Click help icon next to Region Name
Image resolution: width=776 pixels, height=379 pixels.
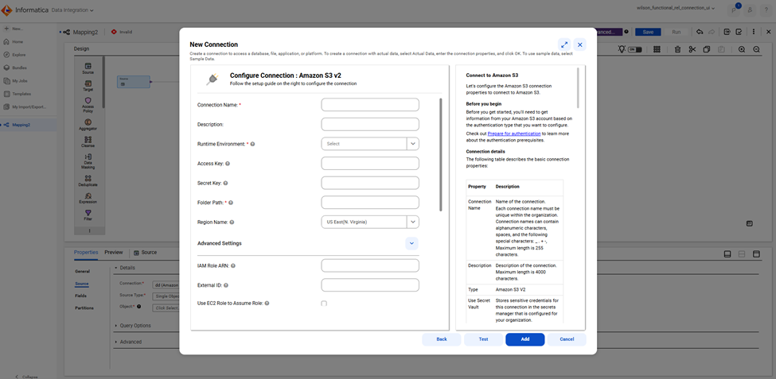(x=232, y=222)
